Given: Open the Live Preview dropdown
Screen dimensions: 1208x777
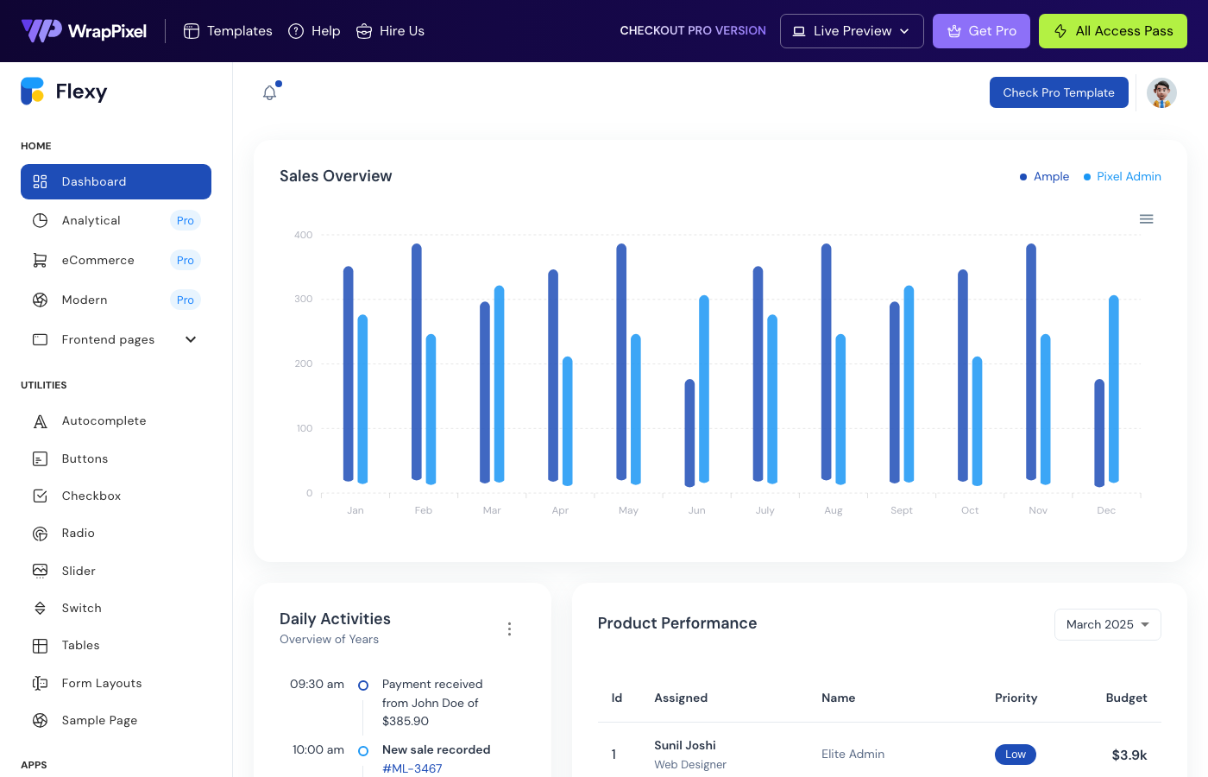Looking at the screenshot, I should (x=852, y=30).
